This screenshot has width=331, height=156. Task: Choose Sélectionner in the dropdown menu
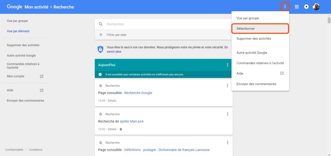click(260, 28)
